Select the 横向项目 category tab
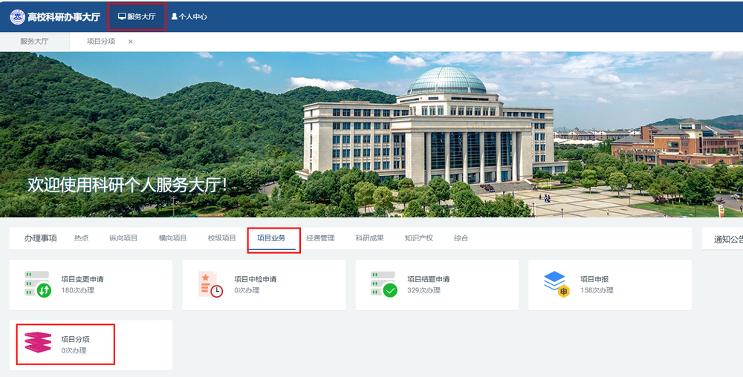Viewport: 743px width, 377px height. coord(172,238)
